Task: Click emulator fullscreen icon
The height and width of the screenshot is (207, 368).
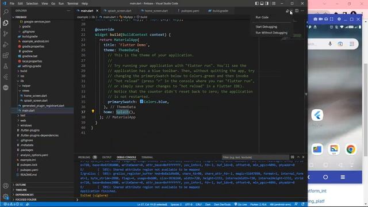Action: (x=331, y=19)
